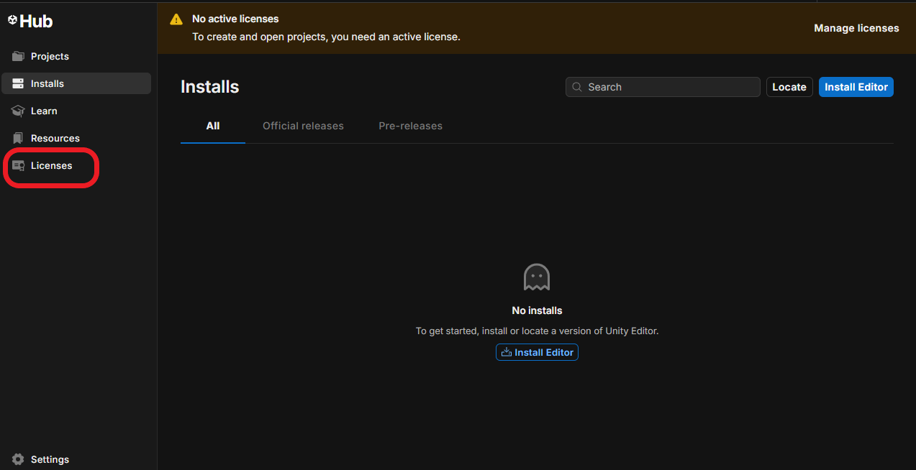Click the Installs drive icon in sidebar
This screenshot has width=916, height=470.
tap(18, 83)
